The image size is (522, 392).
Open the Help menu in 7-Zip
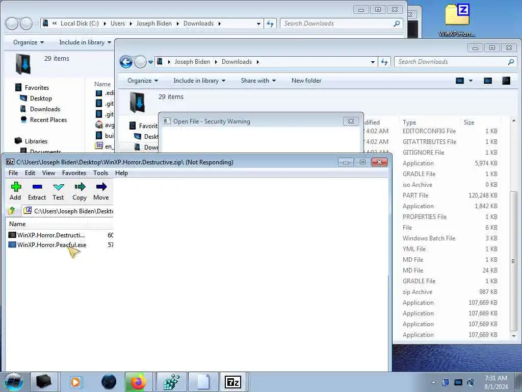121,173
